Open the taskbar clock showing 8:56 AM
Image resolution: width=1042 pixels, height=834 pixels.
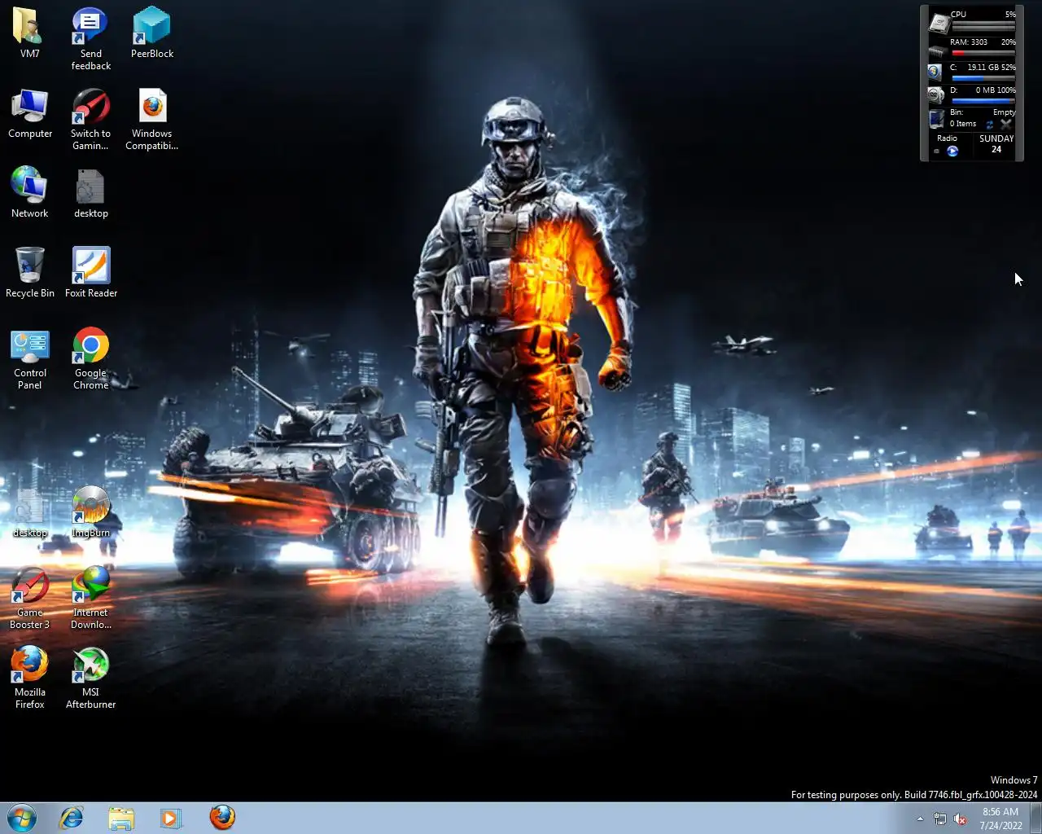1000,819
